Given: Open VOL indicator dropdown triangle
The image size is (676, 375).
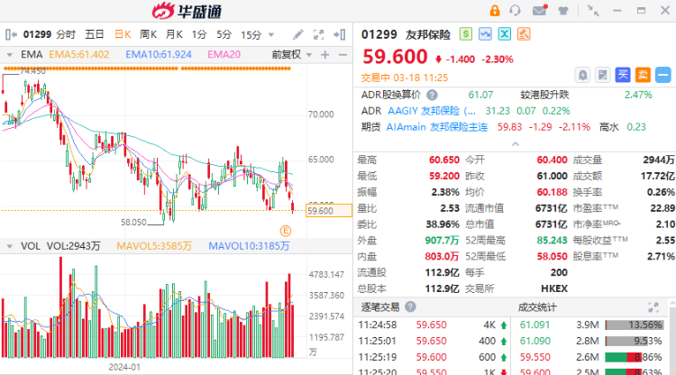Looking at the screenshot, I should pyautogui.click(x=10, y=246).
